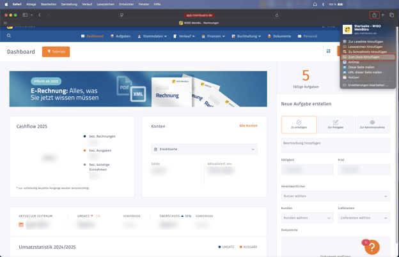Open the 'Alle Konten' link

[248, 126]
